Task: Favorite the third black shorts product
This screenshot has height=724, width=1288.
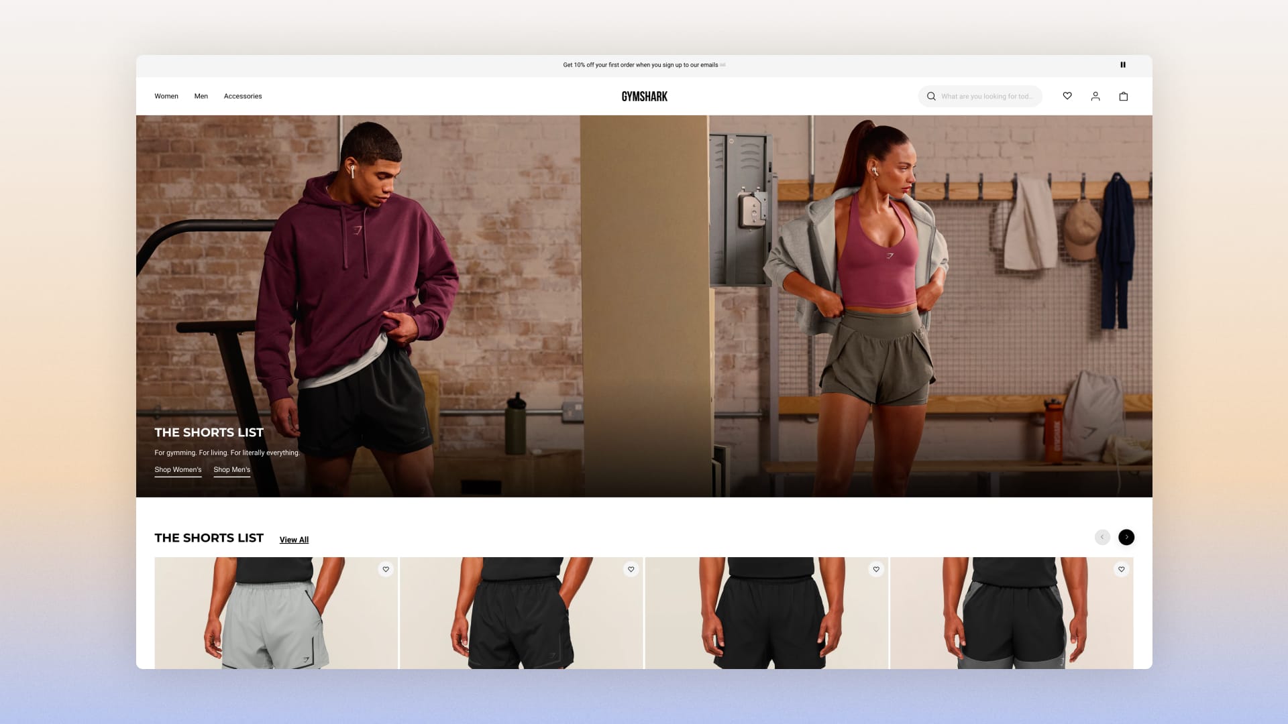Action: point(876,569)
